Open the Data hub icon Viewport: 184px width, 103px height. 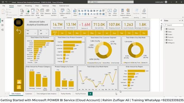(x=33, y=12)
